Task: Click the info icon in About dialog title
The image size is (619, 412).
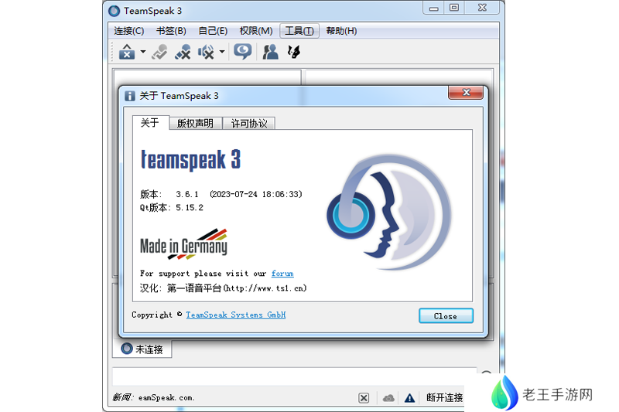Action: (x=130, y=96)
